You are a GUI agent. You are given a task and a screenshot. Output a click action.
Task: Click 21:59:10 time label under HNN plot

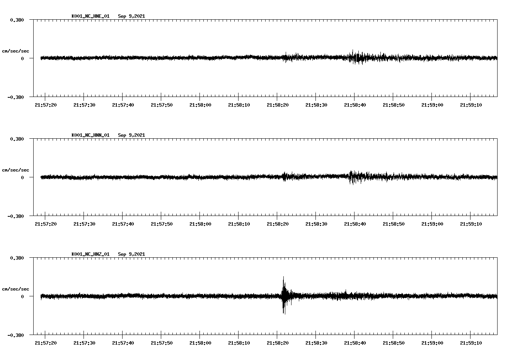point(471,224)
